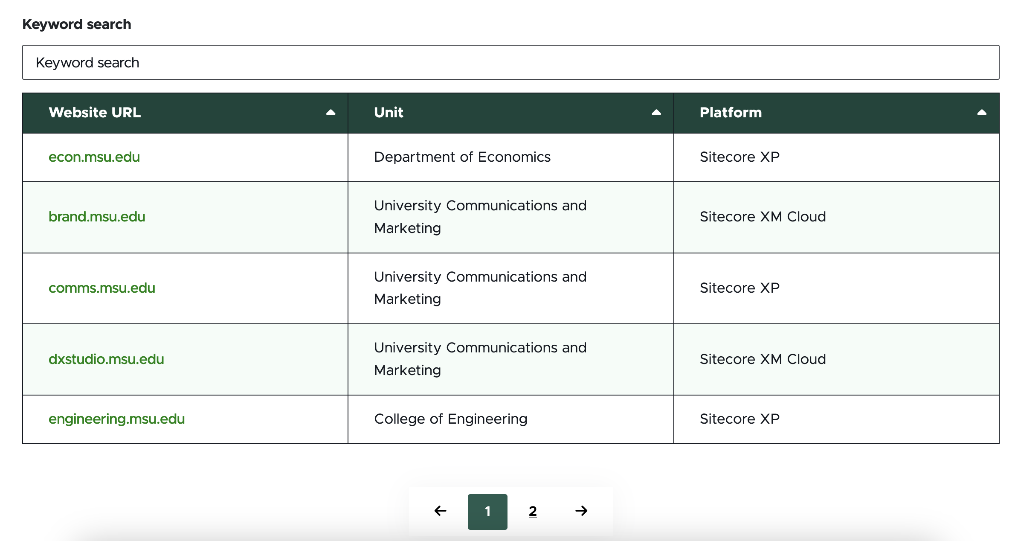
Task: Select the Department of Economics cell
Action: tap(510, 157)
